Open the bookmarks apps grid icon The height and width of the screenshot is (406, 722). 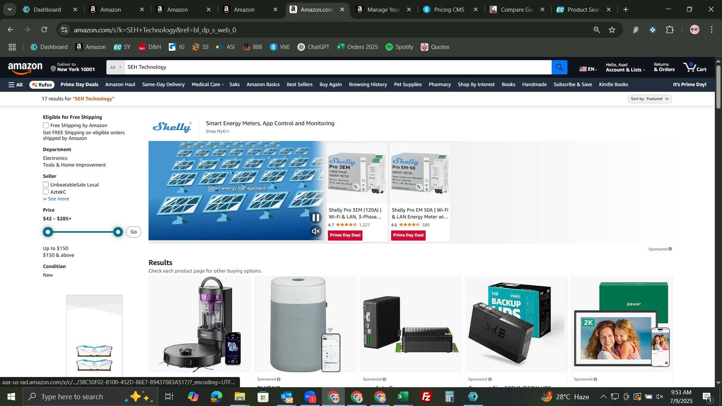click(x=12, y=47)
